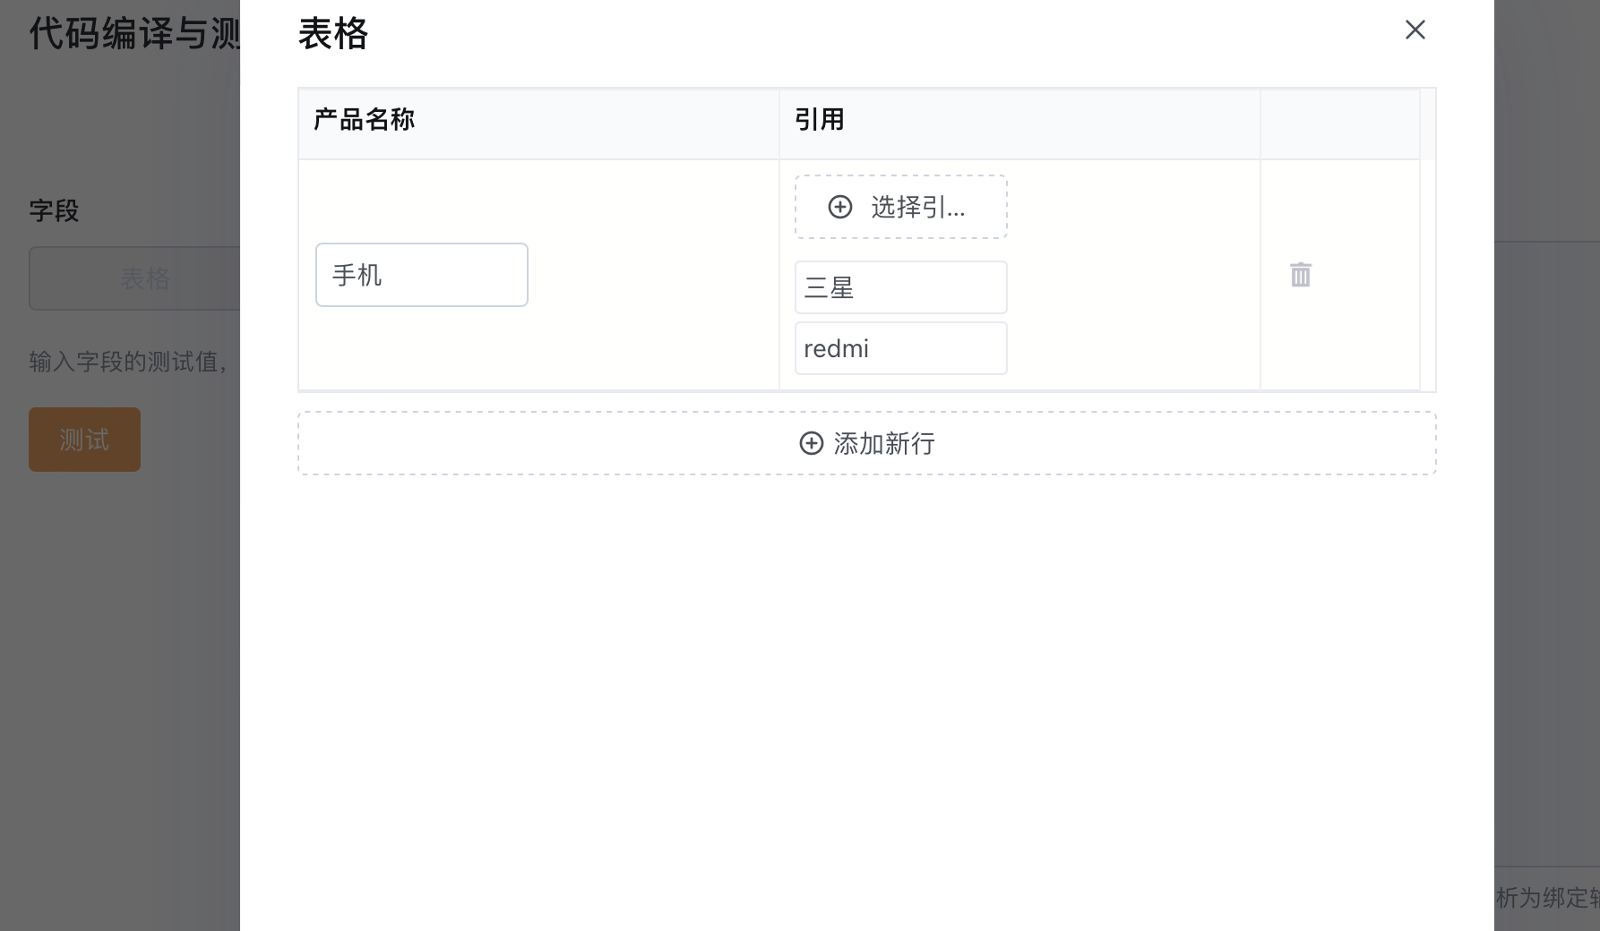This screenshot has height=931, width=1600.
Task: Click the 字段 label in background
Action: [x=54, y=211]
